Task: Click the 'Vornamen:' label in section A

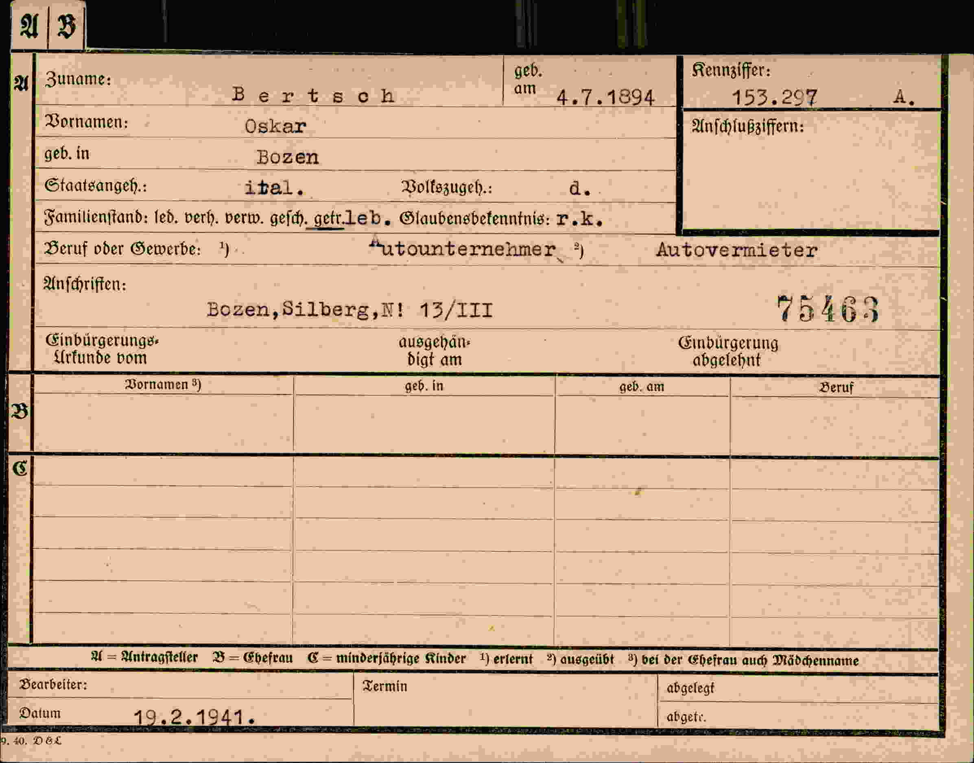Action: [x=87, y=122]
